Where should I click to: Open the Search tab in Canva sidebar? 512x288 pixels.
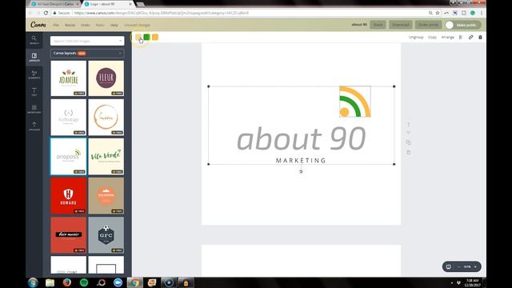34,40
